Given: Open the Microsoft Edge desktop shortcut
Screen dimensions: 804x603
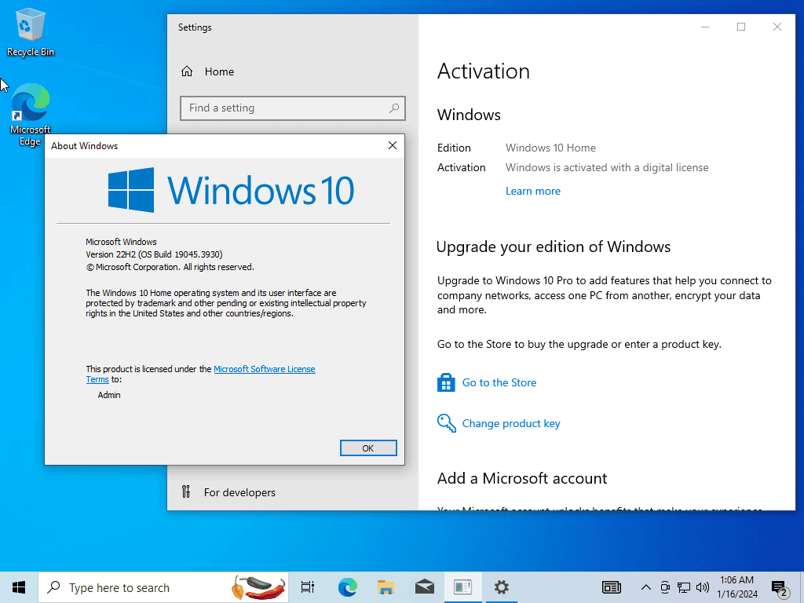Looking at the screenshot, I should coord(31,115).
